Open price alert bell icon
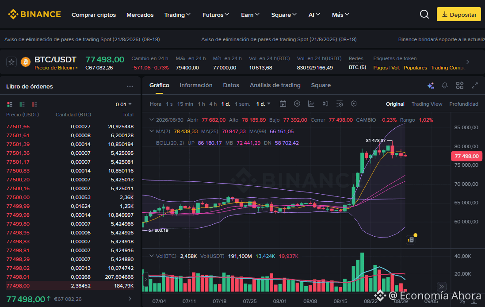485x307 pixels. [445, 85]
